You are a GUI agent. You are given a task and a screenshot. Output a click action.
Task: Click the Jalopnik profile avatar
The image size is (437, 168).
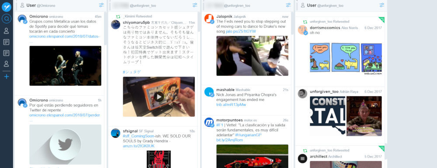click(x=209, y=19)
